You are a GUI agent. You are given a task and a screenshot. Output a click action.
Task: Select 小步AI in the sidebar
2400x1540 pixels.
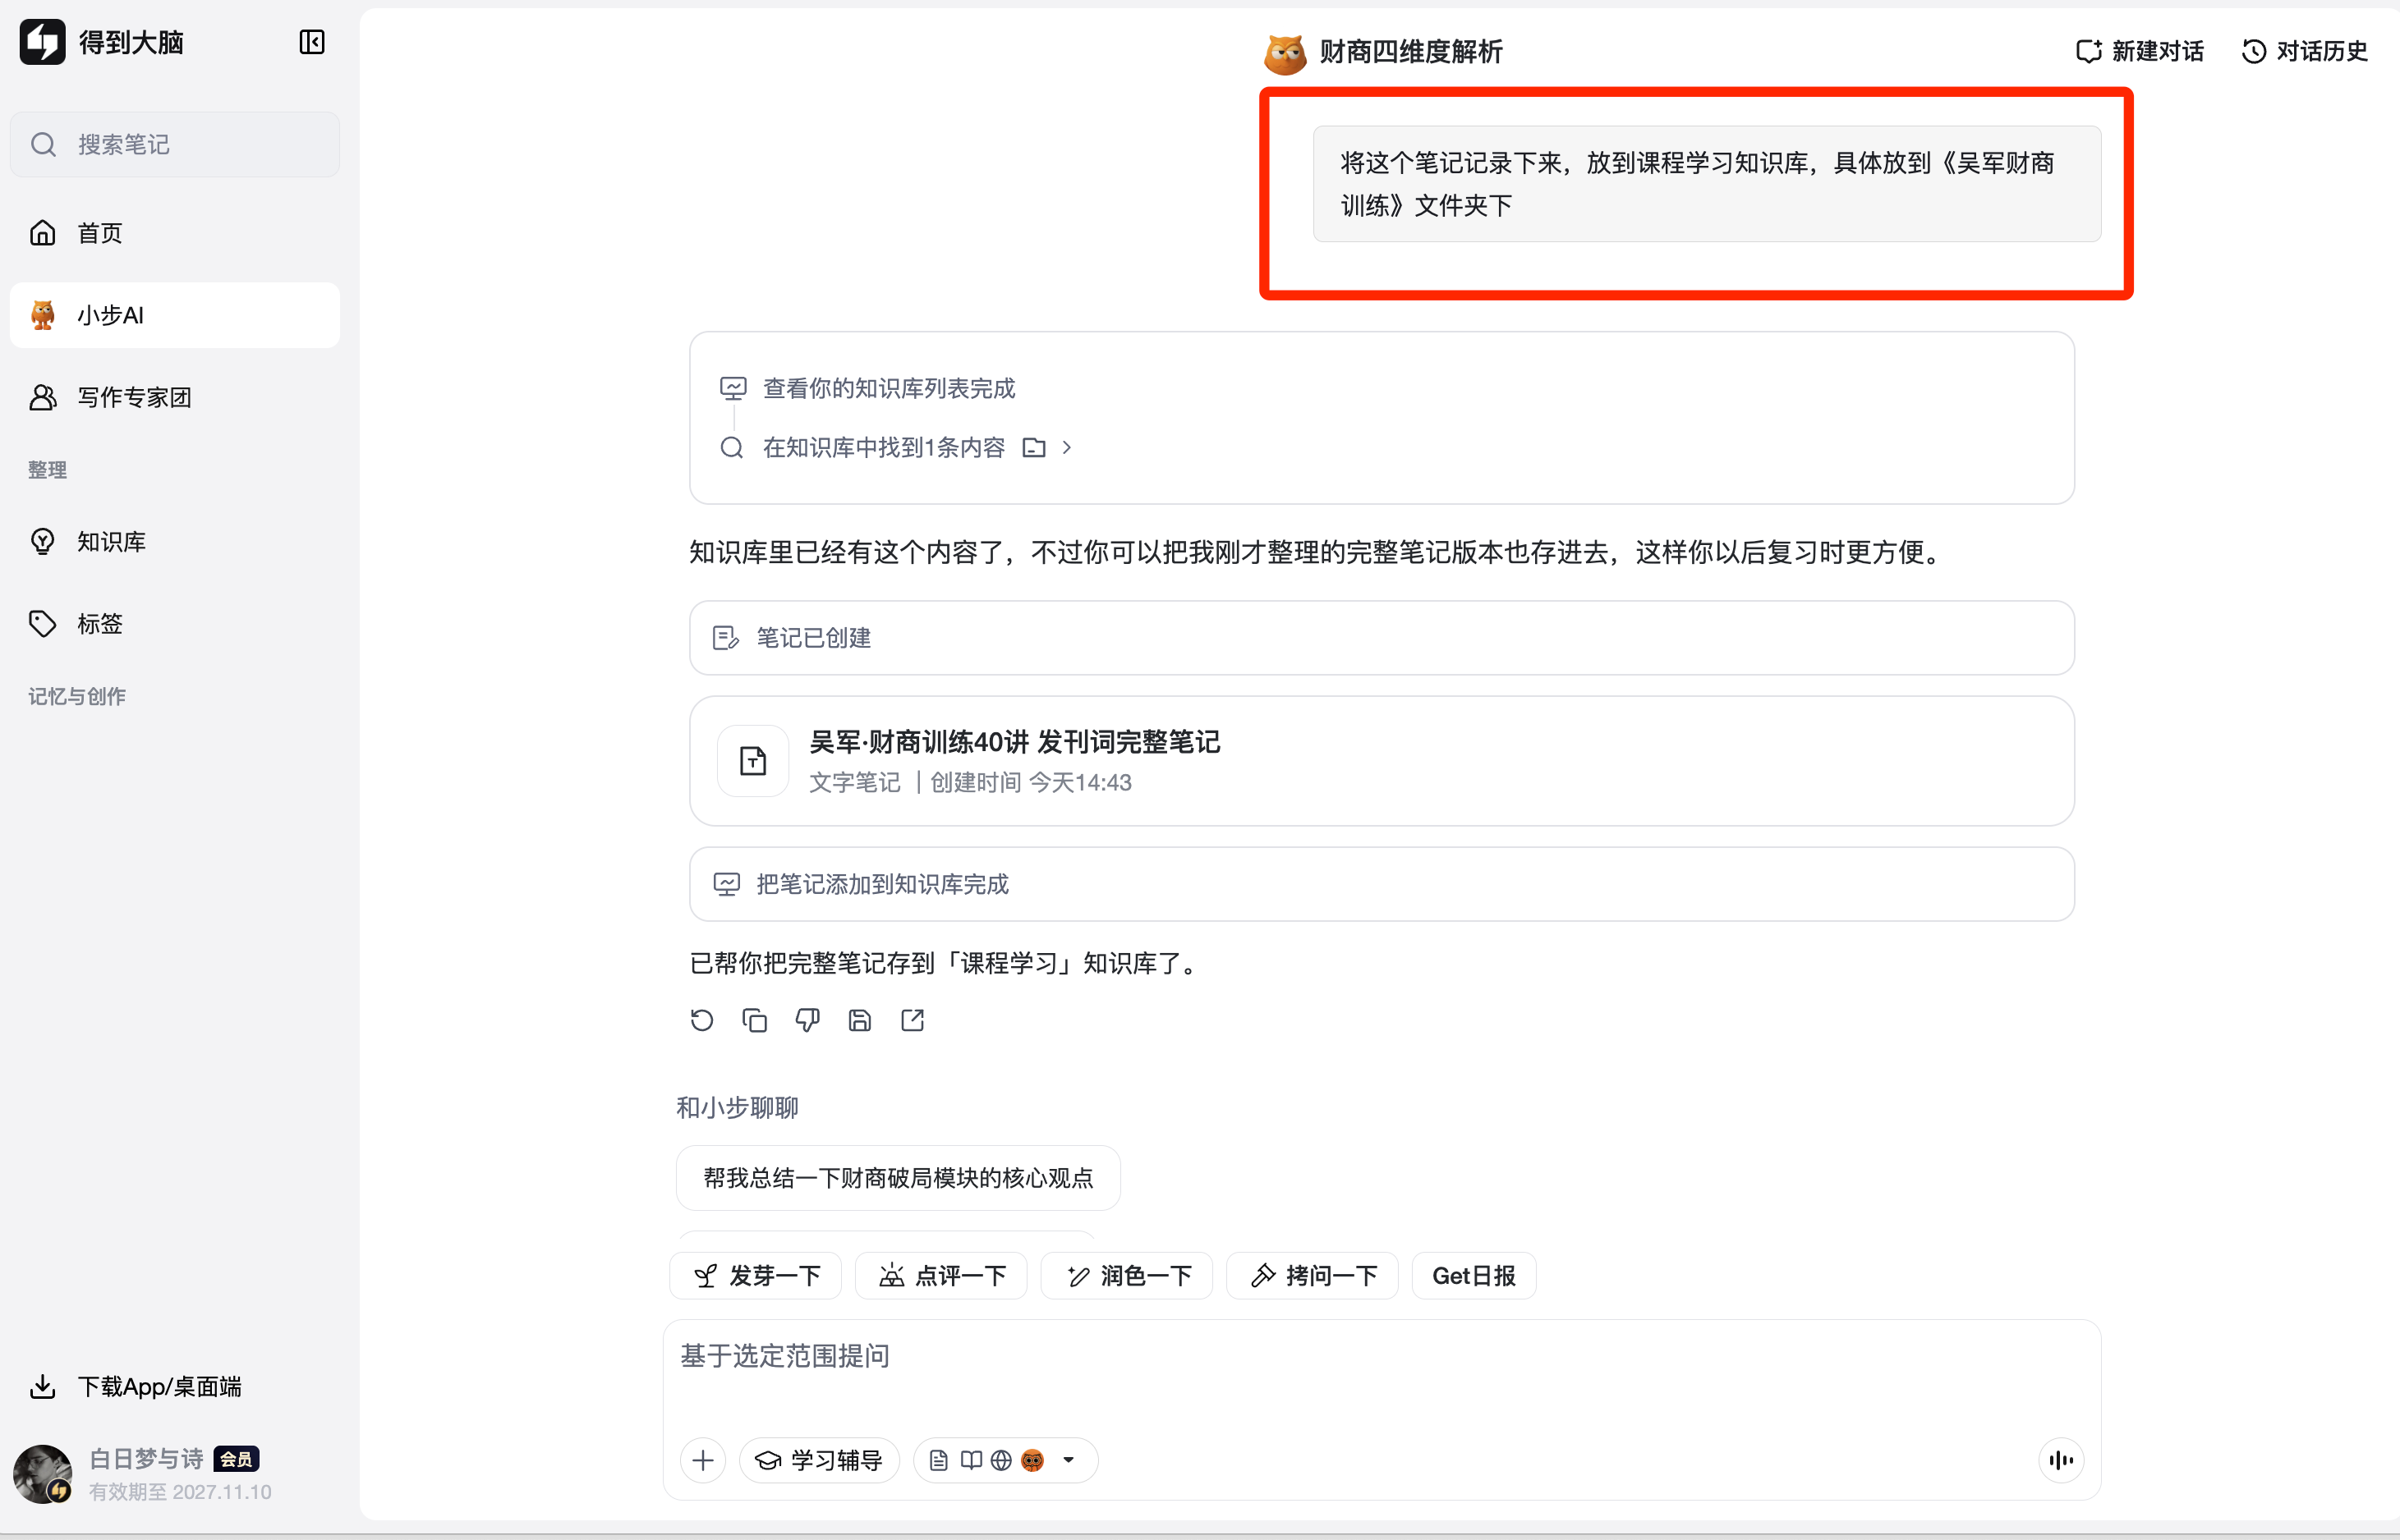[175, 315]
